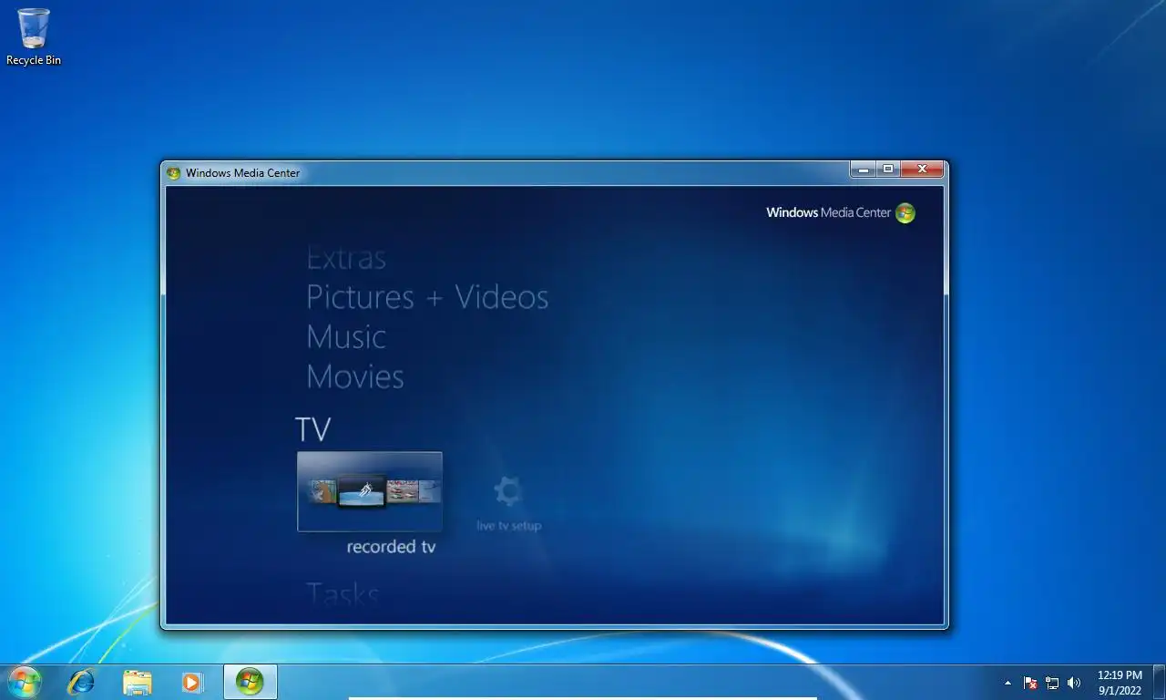Open the Action Center flag icon

(1030, 683)
